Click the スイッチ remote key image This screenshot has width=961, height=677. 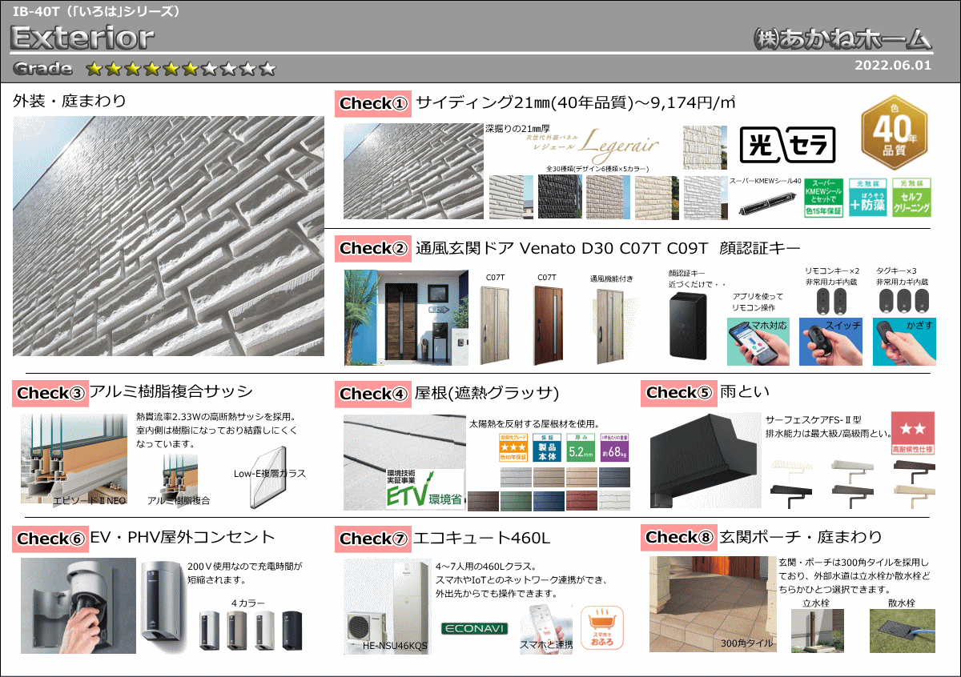[x=831, y=342]
